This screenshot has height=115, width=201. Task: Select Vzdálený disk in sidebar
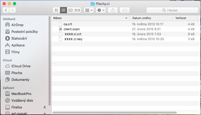(22, 100)
